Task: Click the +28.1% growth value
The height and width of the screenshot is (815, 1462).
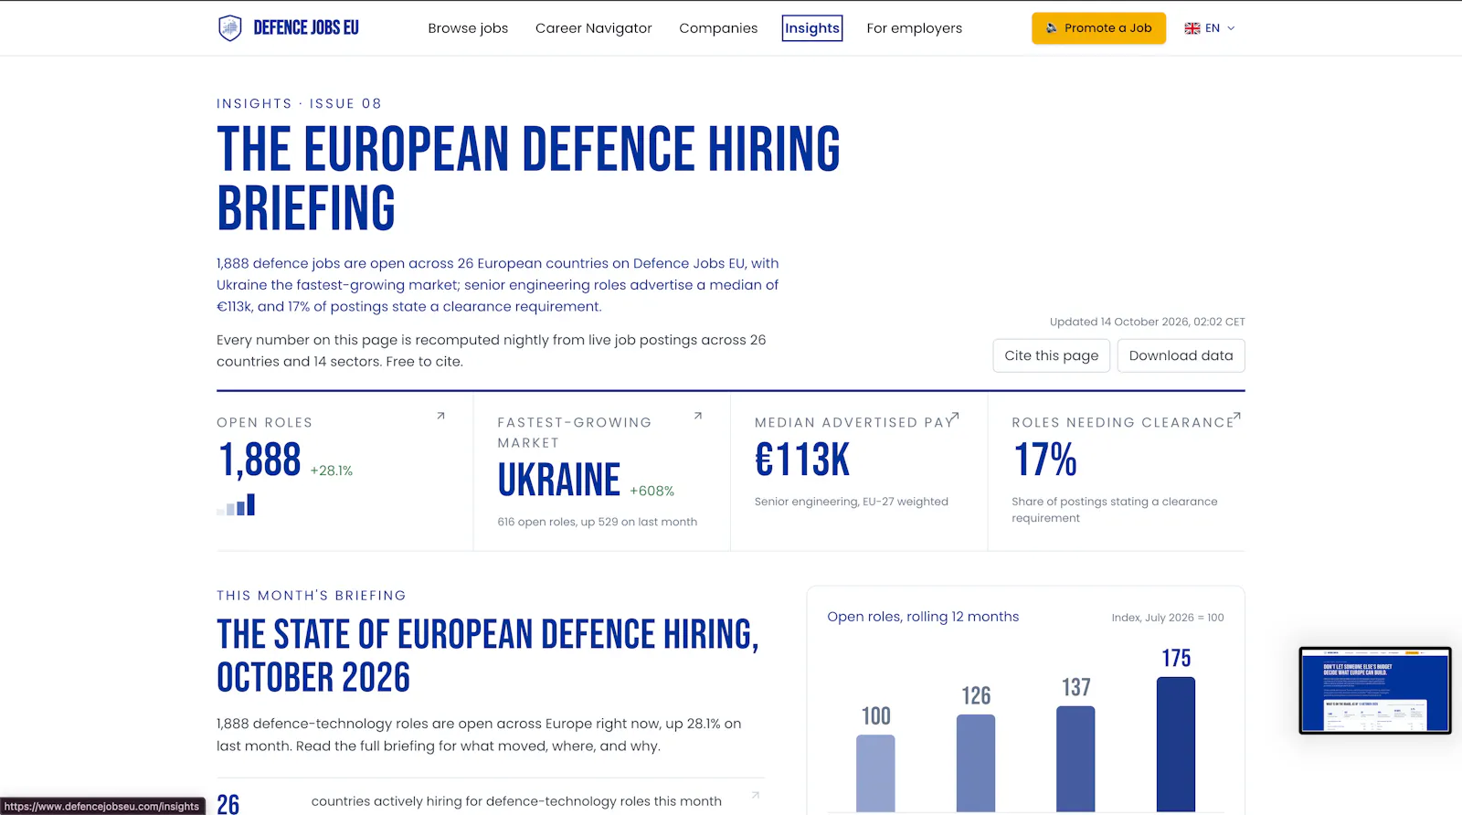Action: click(x=332, y=471)
